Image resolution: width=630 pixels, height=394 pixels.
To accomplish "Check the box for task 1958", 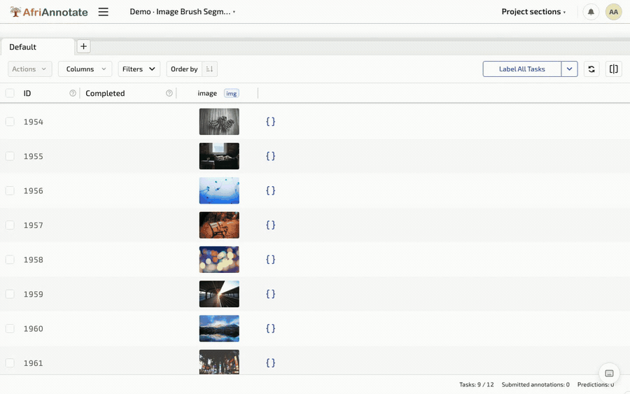I will (x=10, y=260).
